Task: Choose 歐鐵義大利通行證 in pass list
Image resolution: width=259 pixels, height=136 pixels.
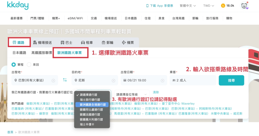Action: [92, 120]
